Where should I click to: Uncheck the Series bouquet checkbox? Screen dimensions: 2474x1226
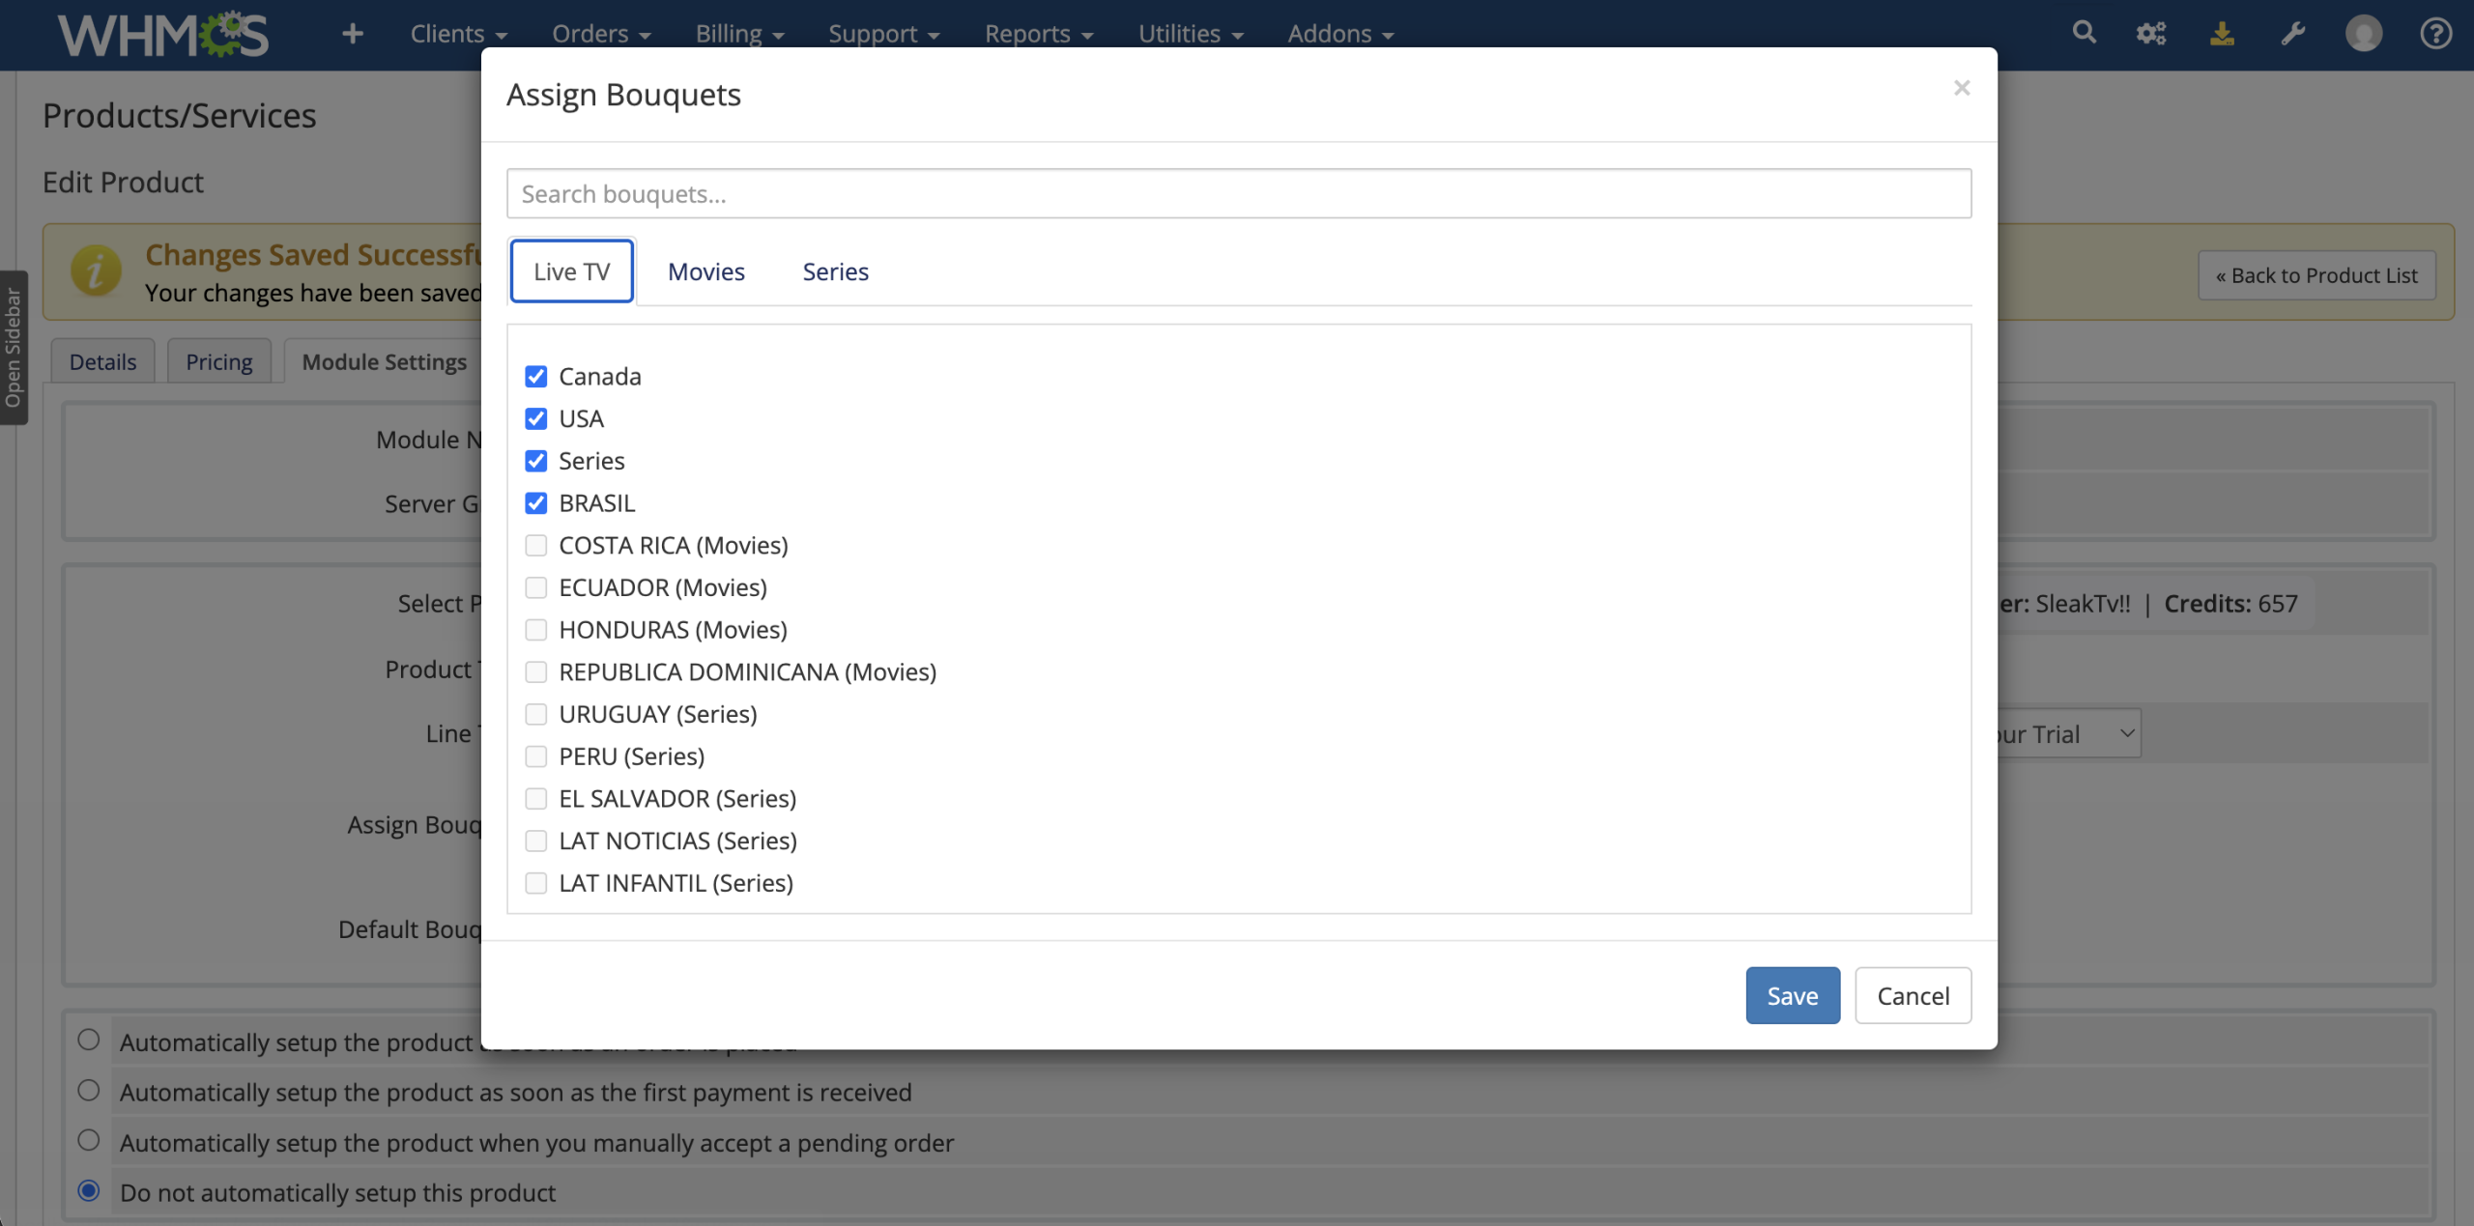(535, 461)
